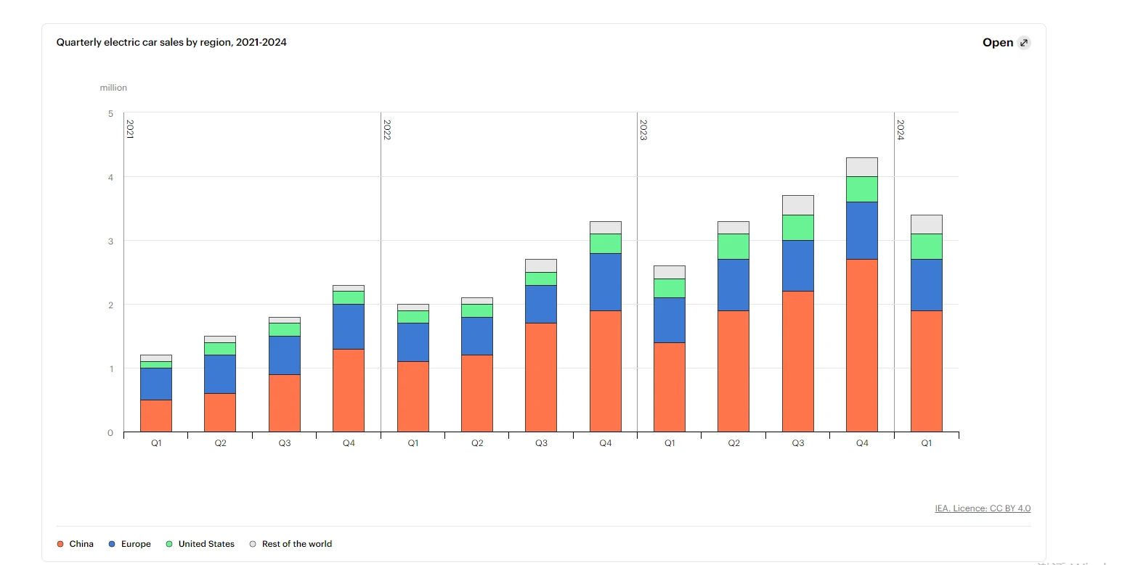Click the y-axis value 0
This screenshot has width=1138, height=565.
[110, 433]
